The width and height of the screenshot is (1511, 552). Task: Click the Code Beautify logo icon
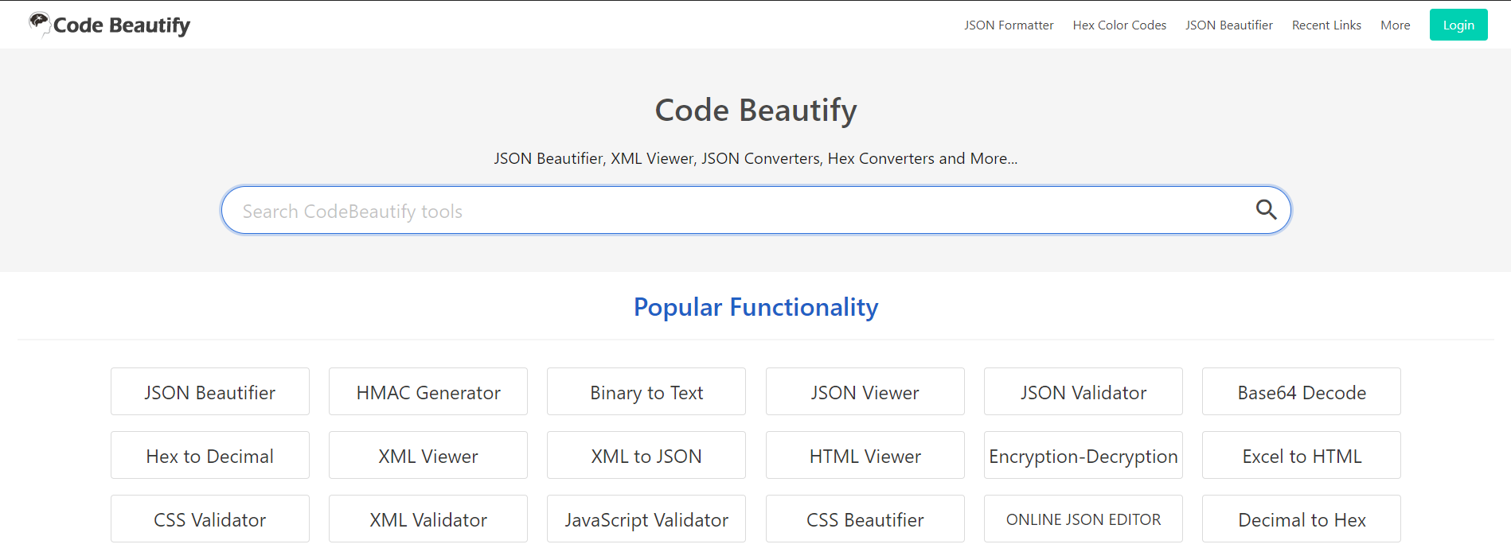pos(40,24)
